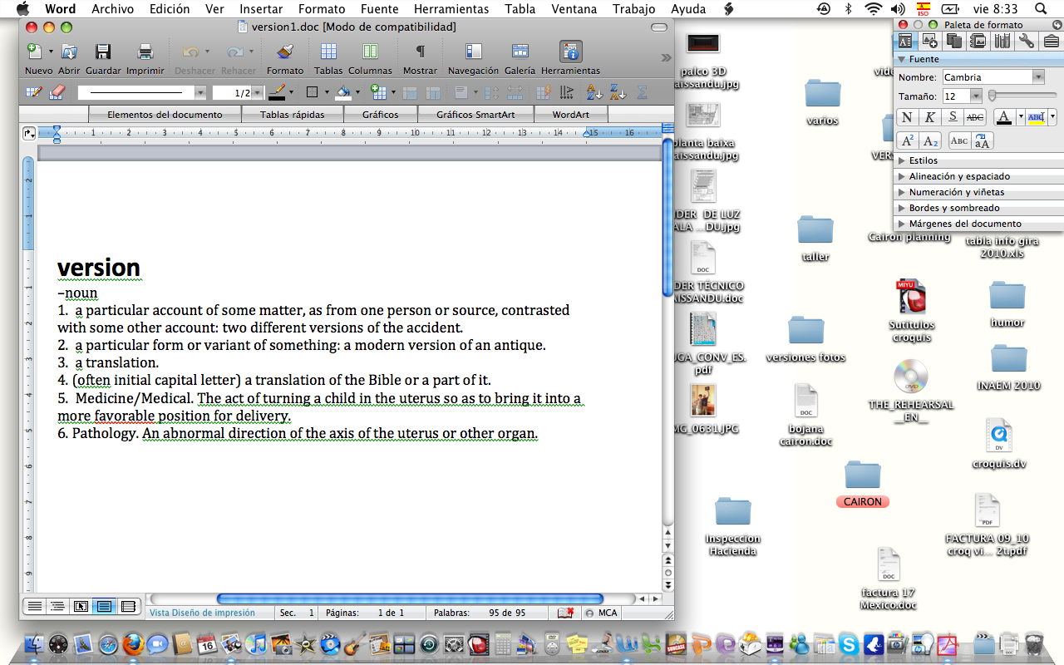Expand the Estilos section

click(923, 160)
